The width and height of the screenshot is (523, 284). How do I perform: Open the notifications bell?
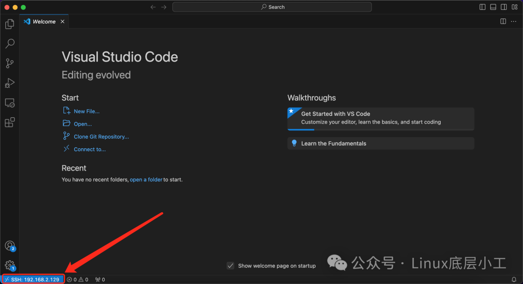point(514,280)
